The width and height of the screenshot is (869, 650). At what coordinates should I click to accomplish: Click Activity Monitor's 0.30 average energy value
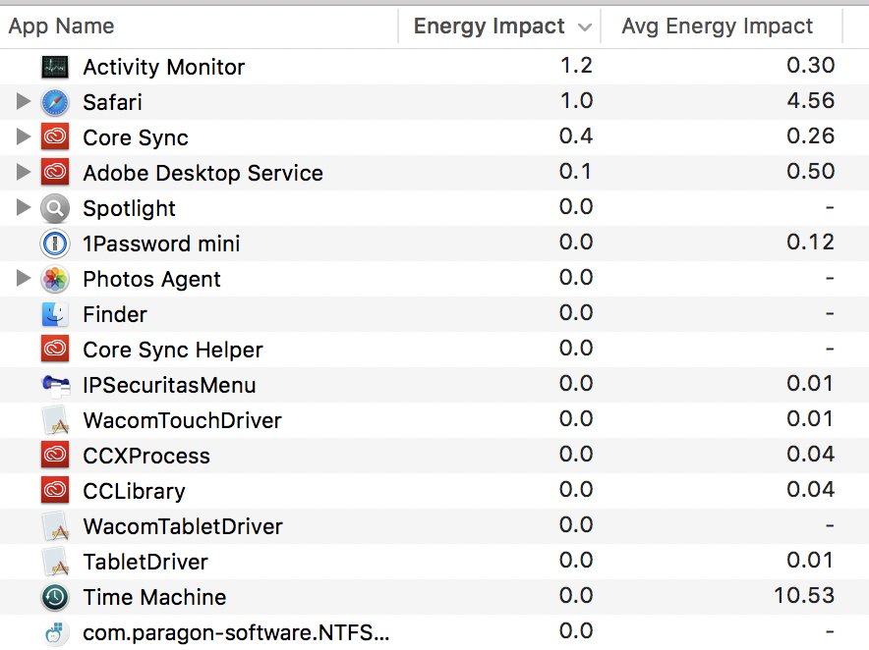811,66
